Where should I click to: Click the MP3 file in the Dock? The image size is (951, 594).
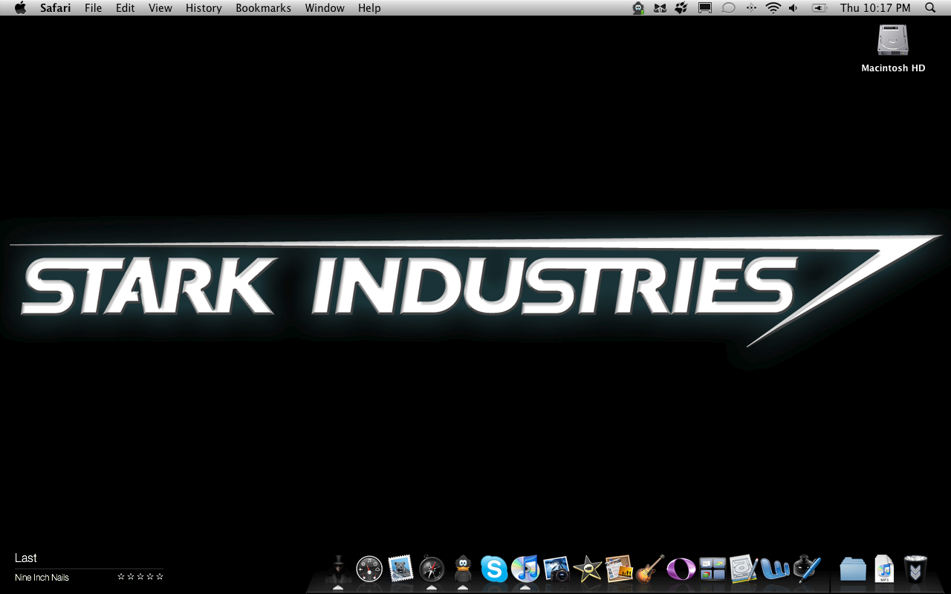tap(884, 569)
